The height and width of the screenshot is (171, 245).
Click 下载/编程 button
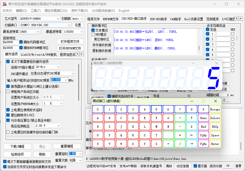coord(17,147)
